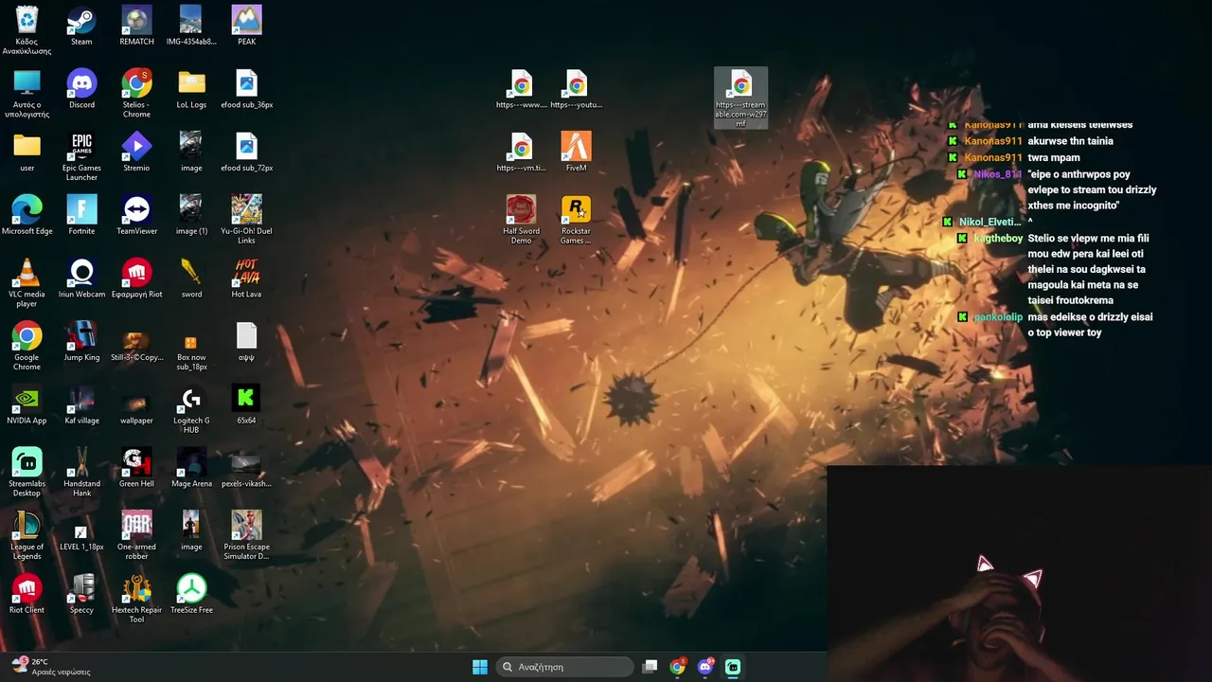Open TreeSize Free shortcut
This screenshot has width=1212, height=682.
191,594
